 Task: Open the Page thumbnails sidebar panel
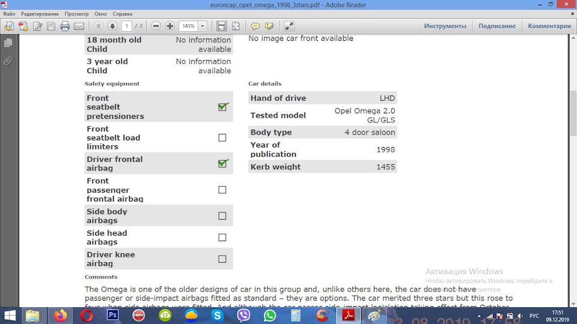pyautogui.click(x=8, y=43)
